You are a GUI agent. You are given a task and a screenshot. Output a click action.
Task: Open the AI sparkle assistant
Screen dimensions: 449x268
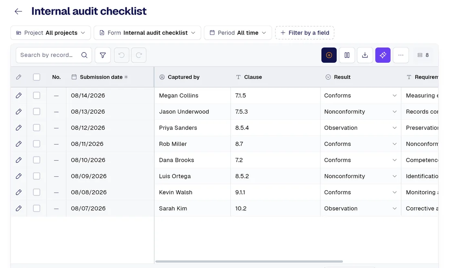tap(383, 55)
